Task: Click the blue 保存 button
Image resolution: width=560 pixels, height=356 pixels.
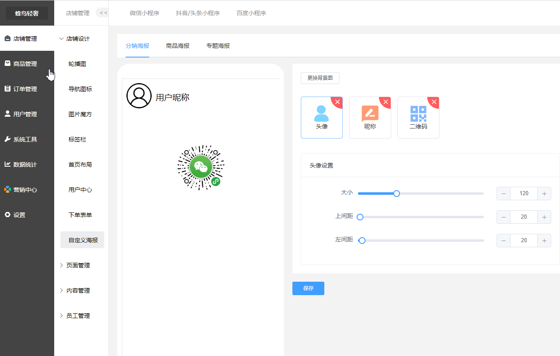Action: 308,288
